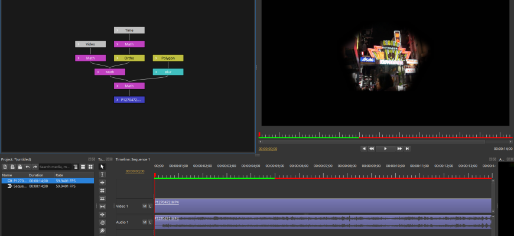This screenshot has height=236, width=514.
Task: Play the viewer video
Action: coord(385,149)
